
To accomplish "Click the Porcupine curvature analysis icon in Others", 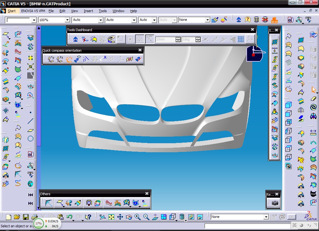I will point(109,203).
